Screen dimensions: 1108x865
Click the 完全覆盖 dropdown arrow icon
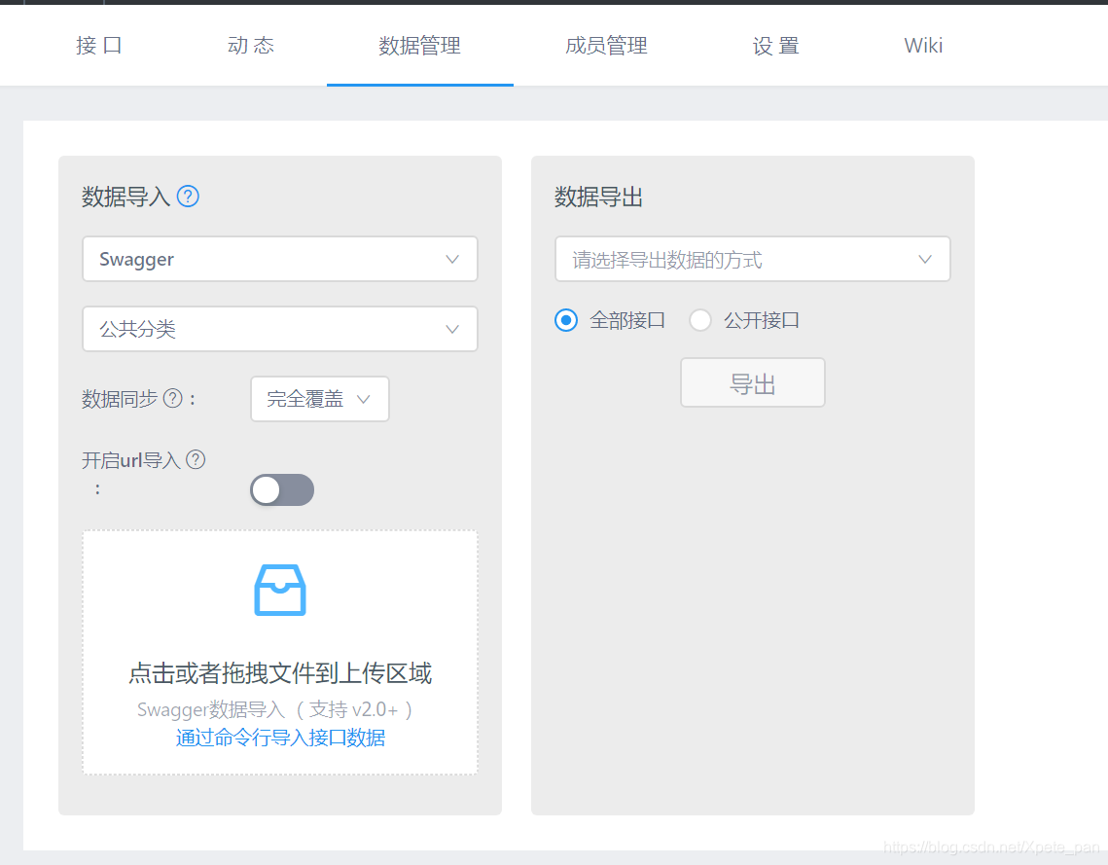[365, 399]
